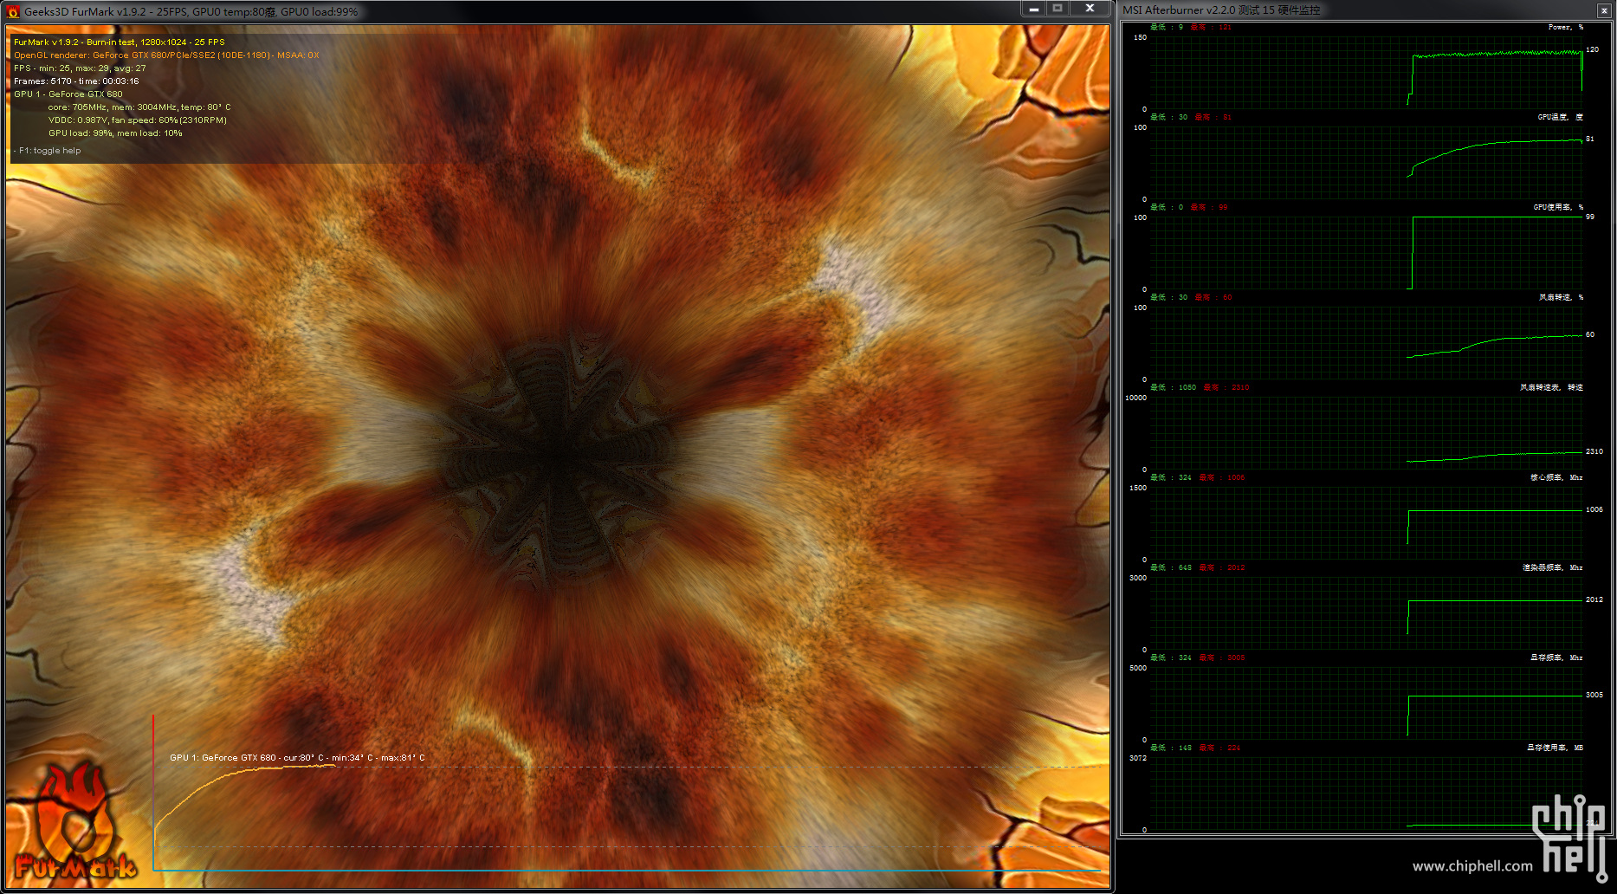Maximize the FurMark window
This screenshot has height=894, width=1617.
tap(1058, 9)
